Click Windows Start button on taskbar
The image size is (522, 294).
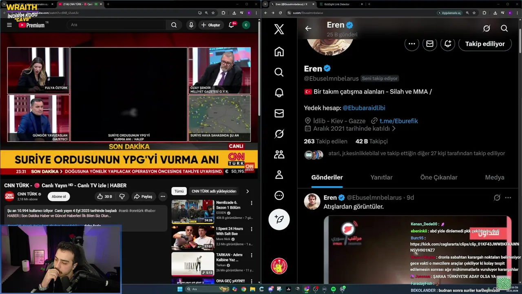click(x=180, y=289)
